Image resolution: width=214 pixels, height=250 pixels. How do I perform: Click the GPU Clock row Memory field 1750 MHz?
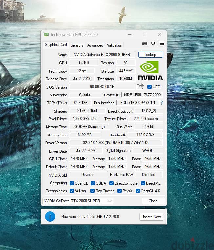pyautogui.click(x=116, y=159)
